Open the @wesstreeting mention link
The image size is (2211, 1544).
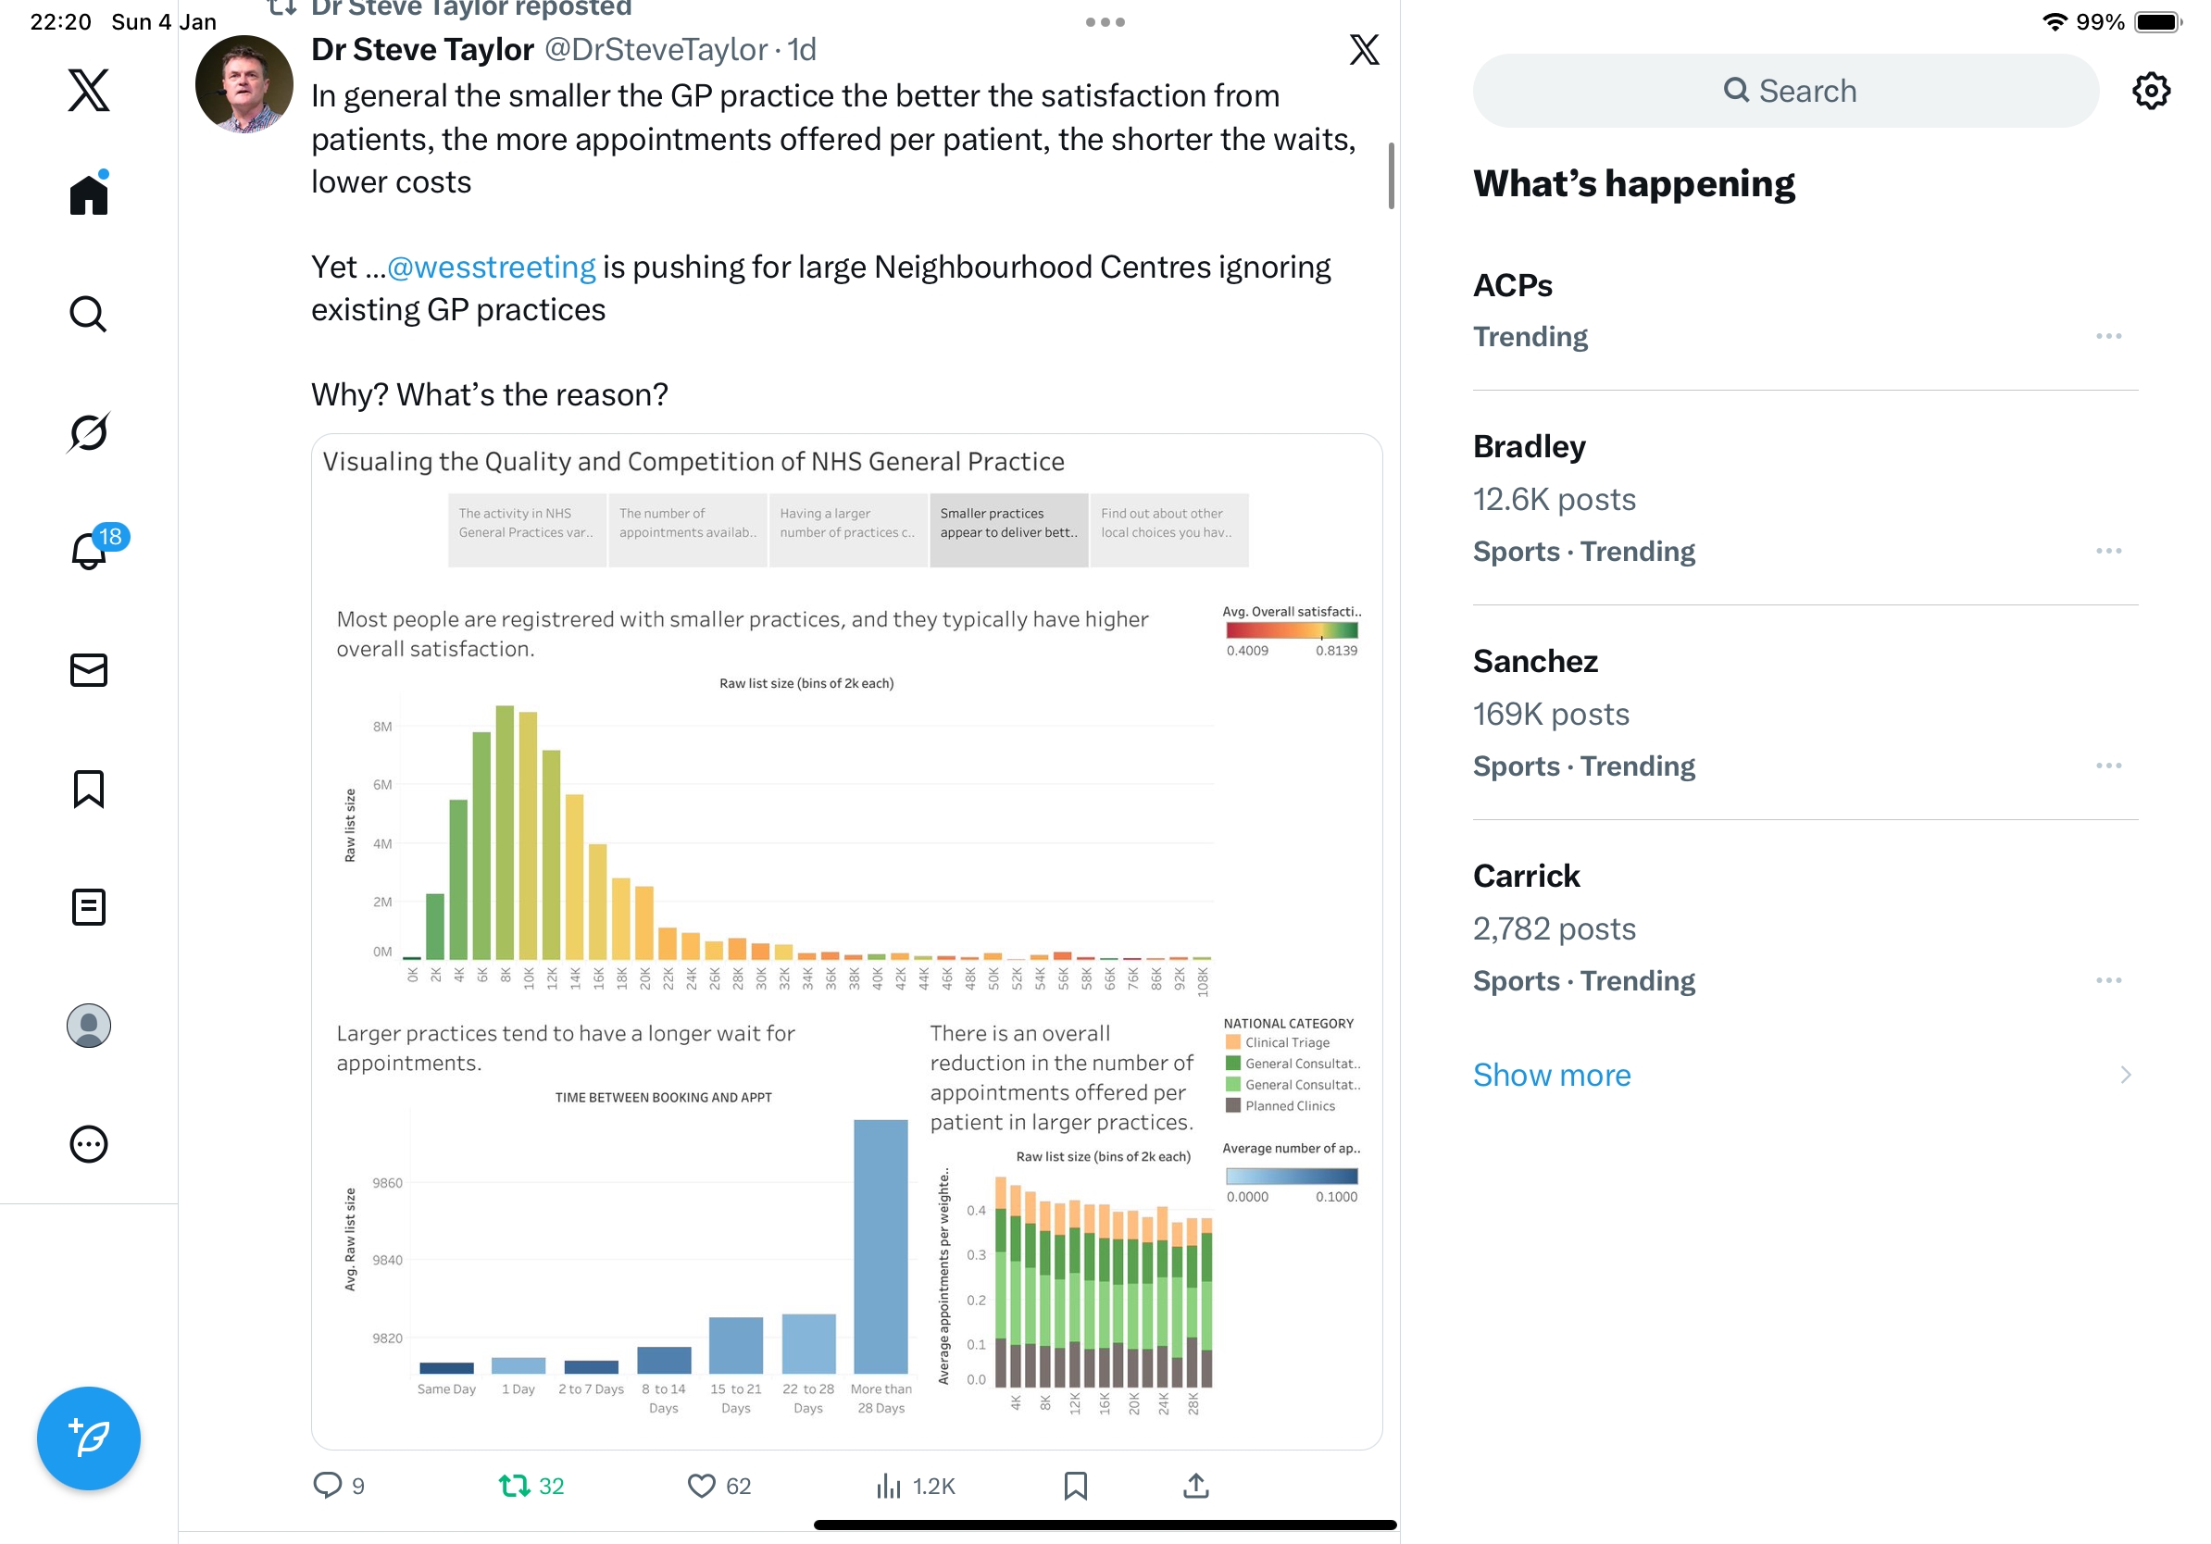tap(491, 267)
